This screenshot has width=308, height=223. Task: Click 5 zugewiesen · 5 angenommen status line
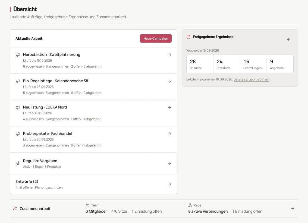(x=62, y=93)
